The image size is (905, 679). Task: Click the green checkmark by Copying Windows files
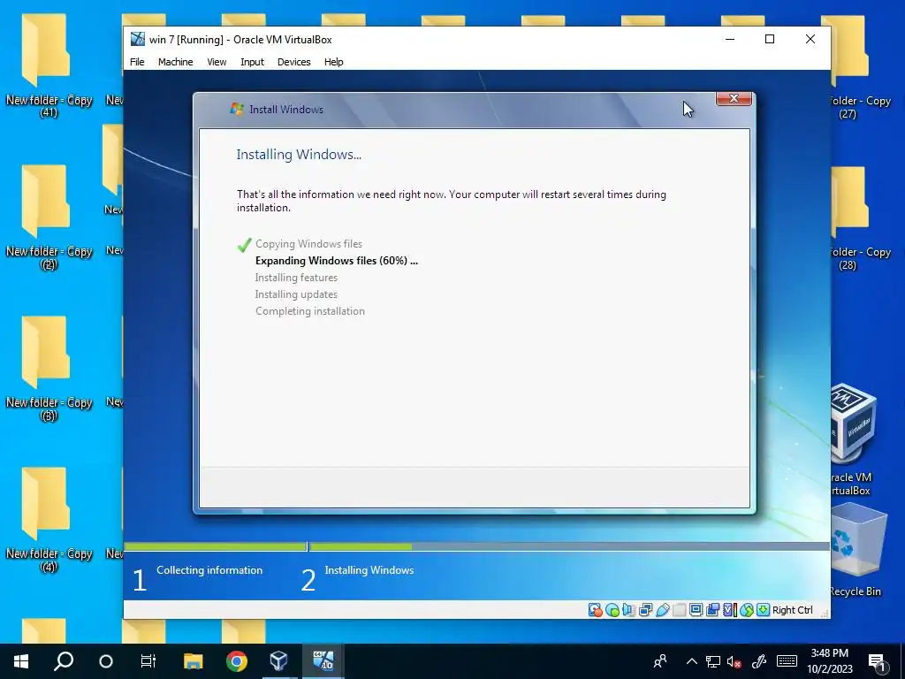[244, 245]
